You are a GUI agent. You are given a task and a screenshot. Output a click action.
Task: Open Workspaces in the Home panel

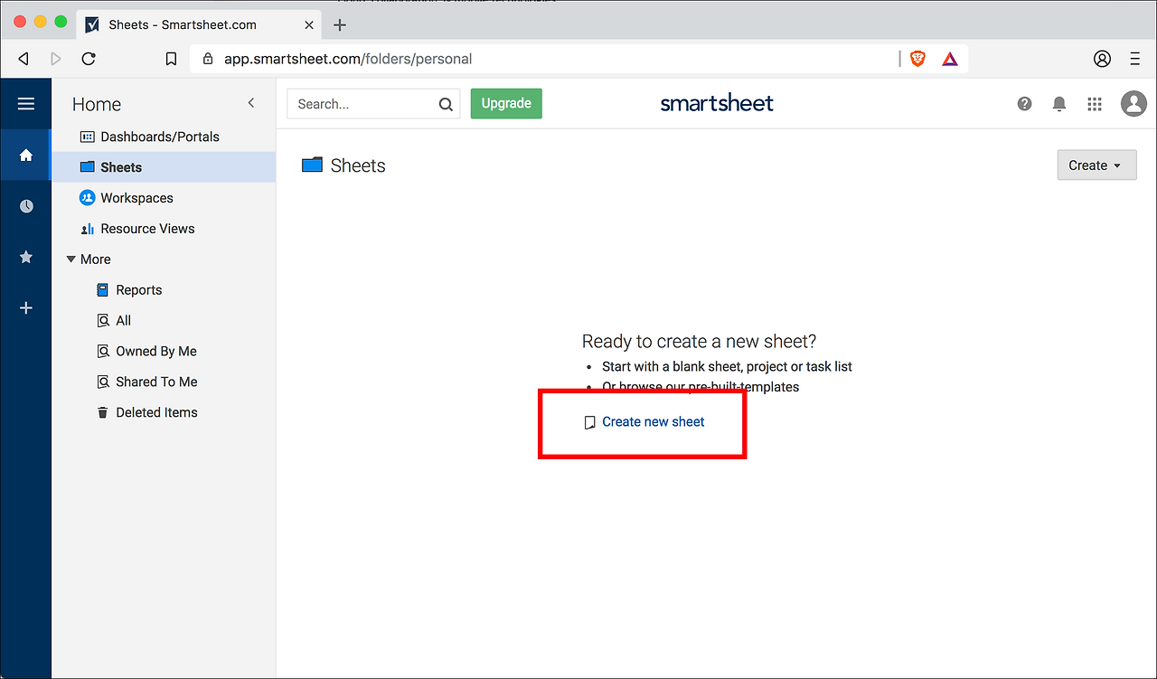pos(127,198)
